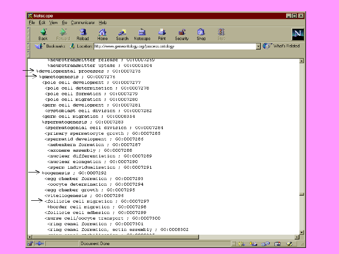Click the Back navigation button
The width and height of the screenshot is (339, 254).
click(43, 34)
